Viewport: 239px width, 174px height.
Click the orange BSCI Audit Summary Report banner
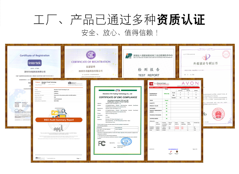pyautogui.click(x=59, y=120)
